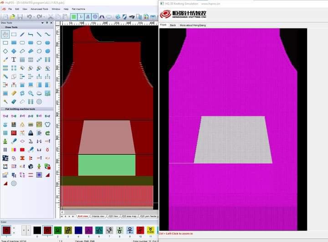Collapse the Flat knitting machine tools section
This screenshot has height=242, width=328.
pos(2,109)
